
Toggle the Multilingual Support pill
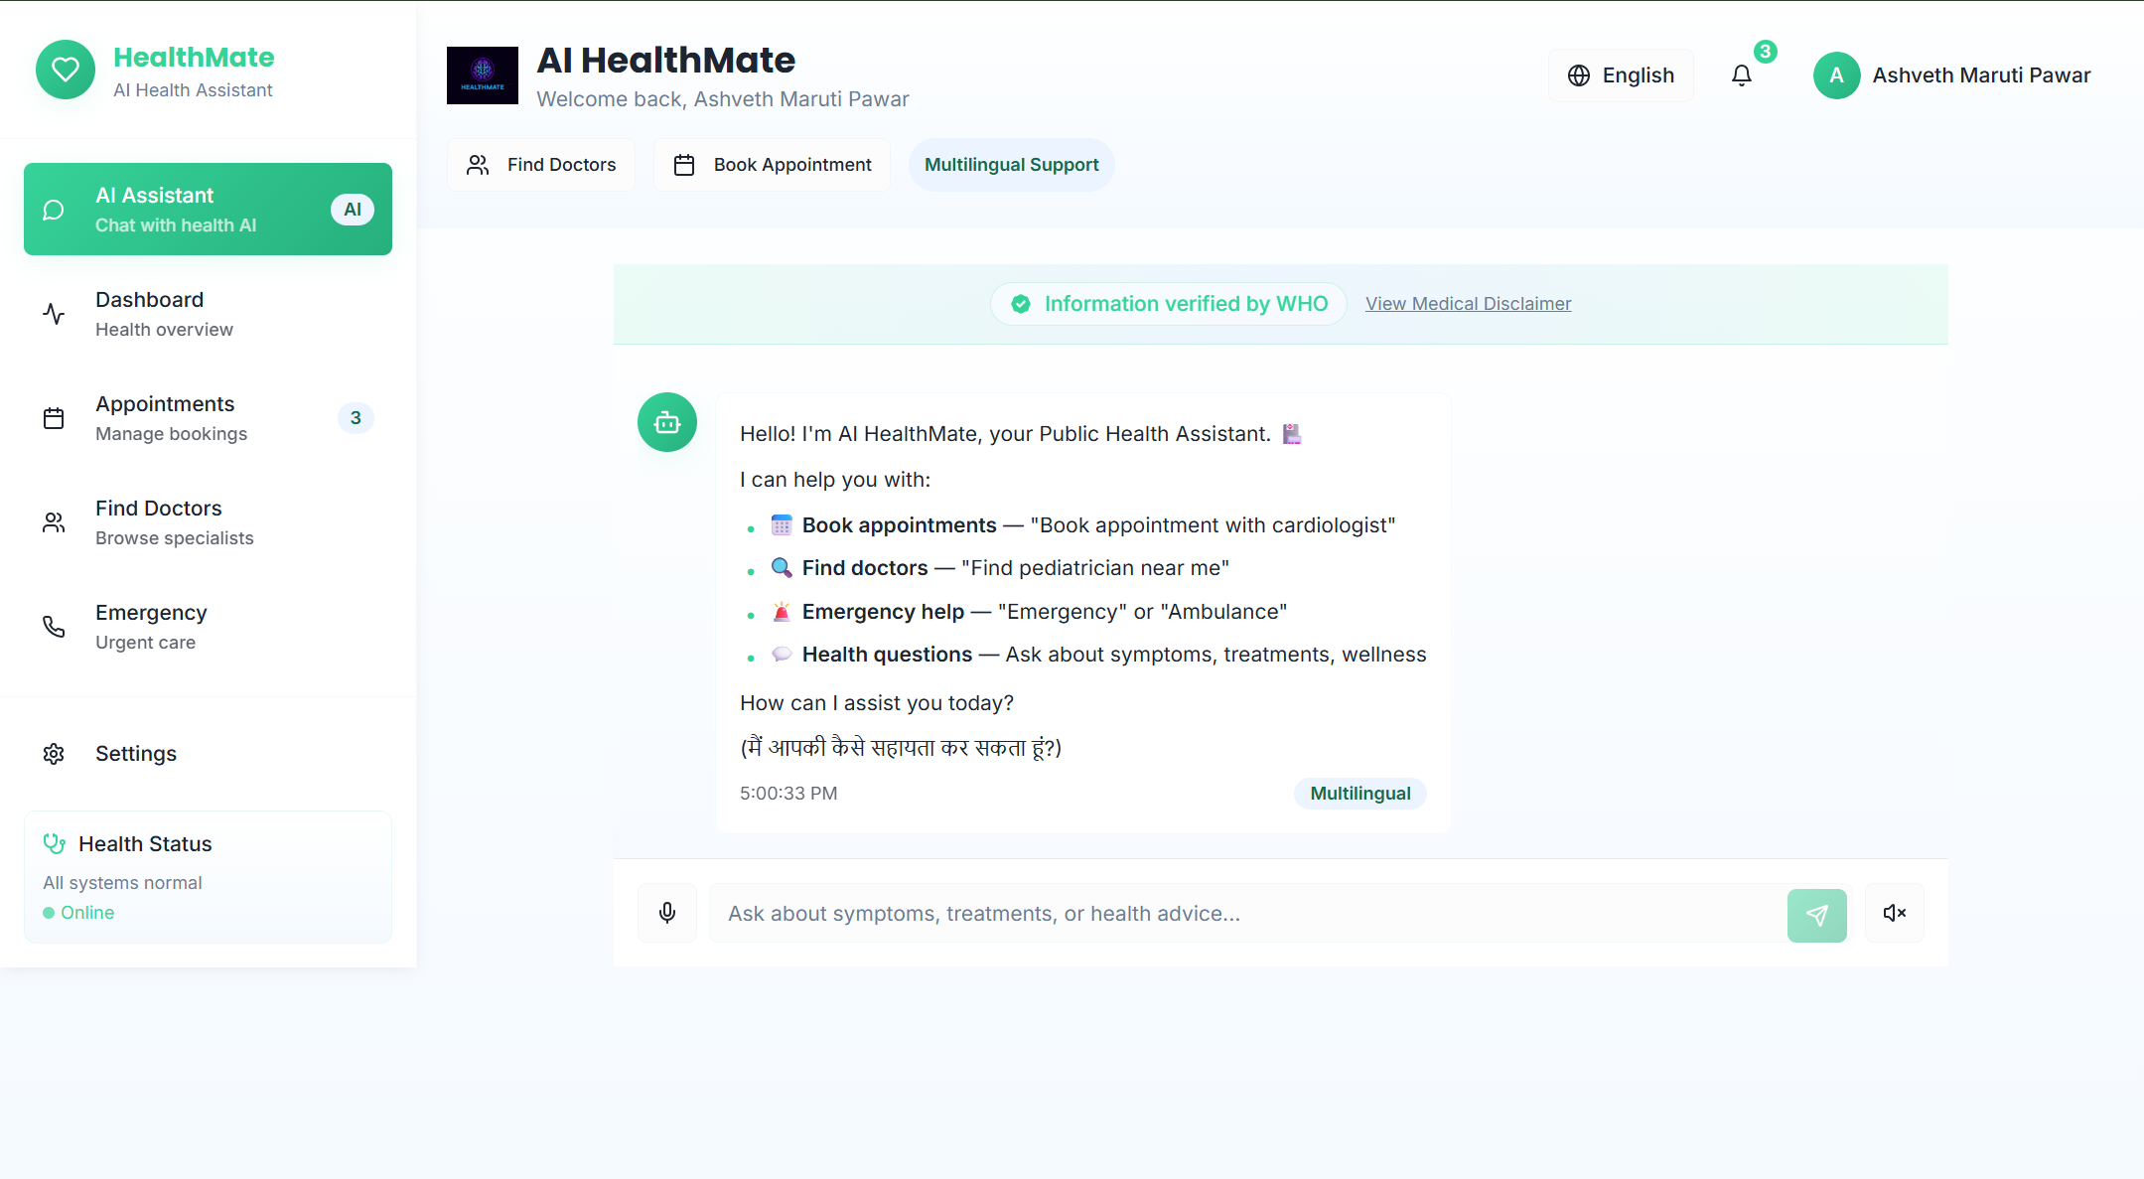(x=1011, y=165)
